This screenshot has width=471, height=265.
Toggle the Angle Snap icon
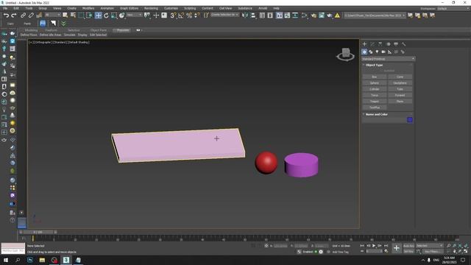181,15
